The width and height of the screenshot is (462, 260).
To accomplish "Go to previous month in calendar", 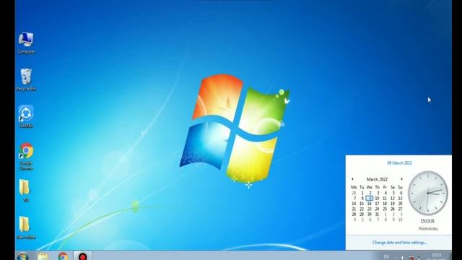I will pyautogui.click(x=352, y=179).
